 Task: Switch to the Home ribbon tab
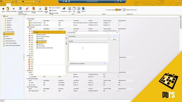[9, 5]
